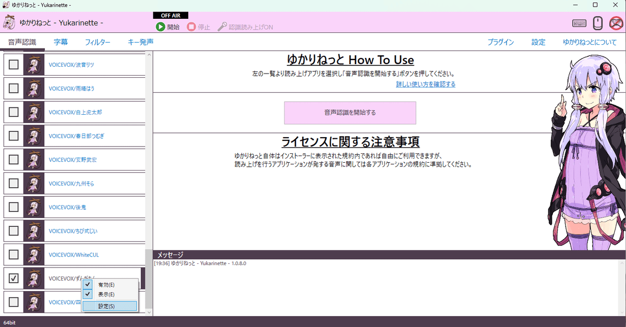Screen dimensions: 626x327
Task: Open the プラグイン tab
Action: (x=501, y=42)
